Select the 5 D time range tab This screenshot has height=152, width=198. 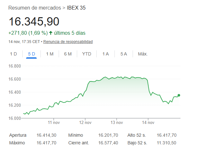coord(32,54)
